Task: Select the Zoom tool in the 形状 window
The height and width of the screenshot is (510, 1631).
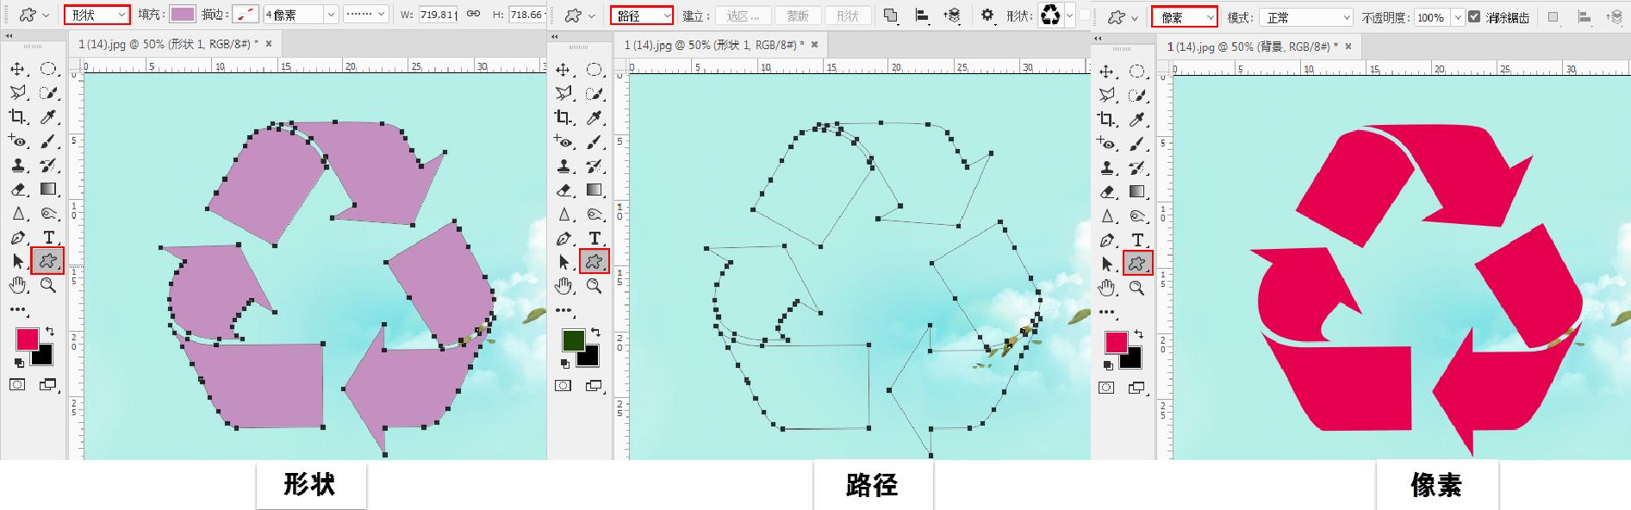Action: 48,285
